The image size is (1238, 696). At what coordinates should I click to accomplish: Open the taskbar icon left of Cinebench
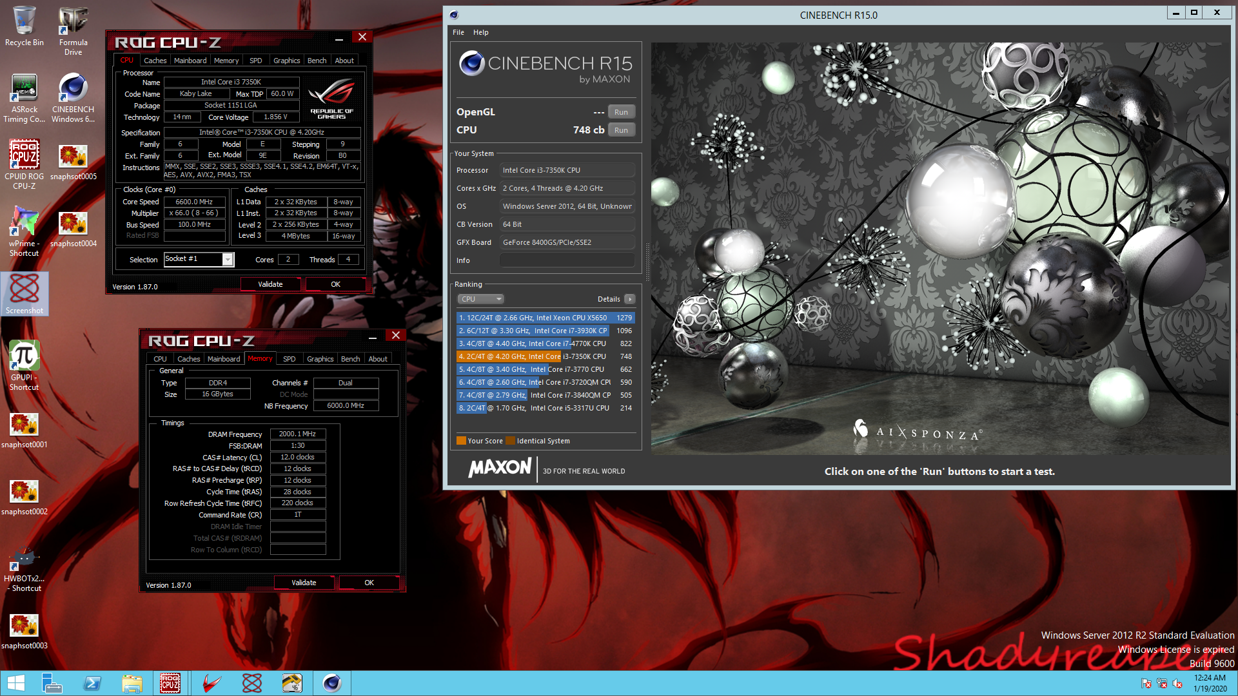(x=291, y=683)
